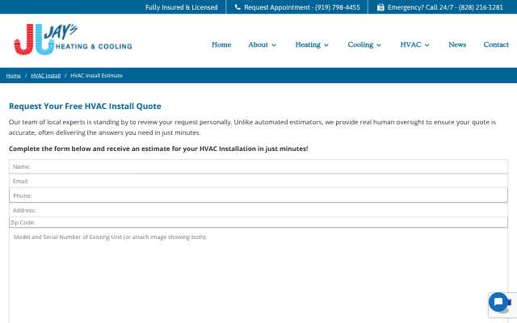The image size is (517, 323).
Task: Open the HVAC nav item
Action: pos(410,44)
